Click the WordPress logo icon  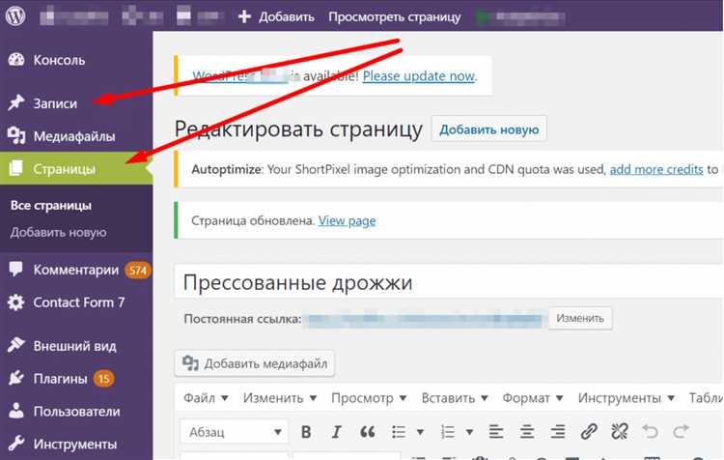(15, 16)
